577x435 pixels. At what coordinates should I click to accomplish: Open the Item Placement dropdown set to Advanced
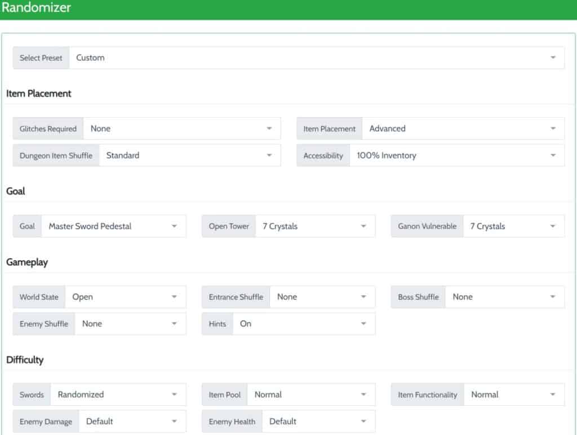[463, 129]
